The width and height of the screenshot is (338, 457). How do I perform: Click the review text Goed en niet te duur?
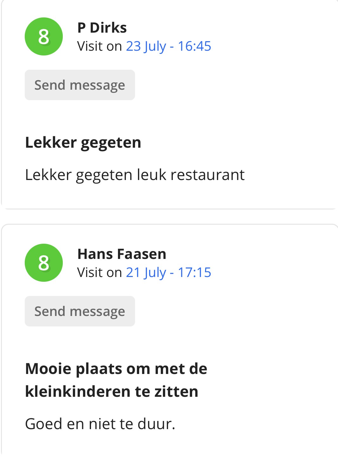point(100,424)
